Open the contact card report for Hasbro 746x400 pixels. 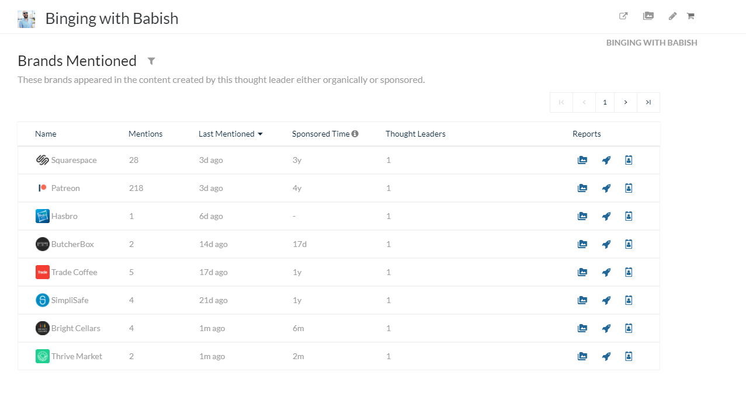(x=629, y=216)
